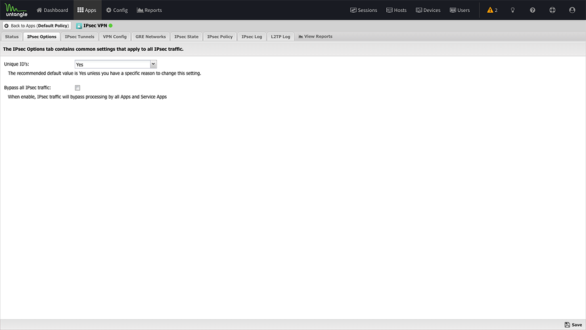
Task: Open the Hosts page
Action: (396, 10)
